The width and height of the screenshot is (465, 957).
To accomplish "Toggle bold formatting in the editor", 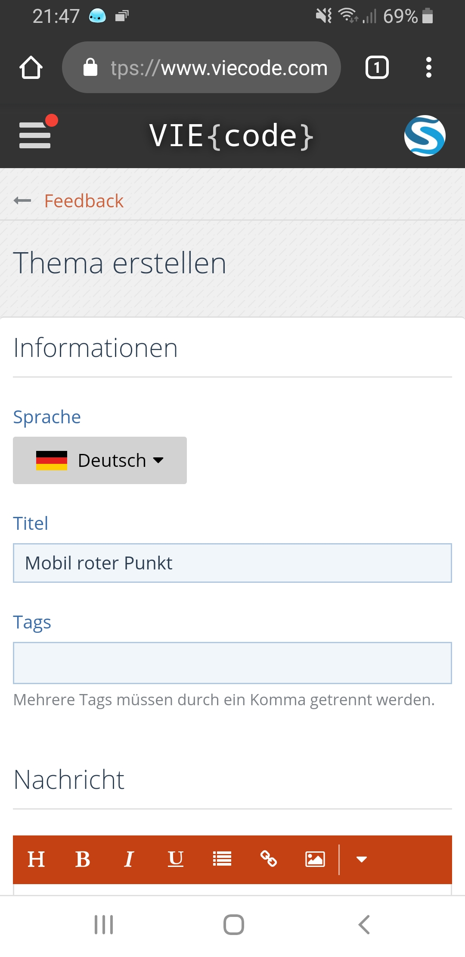I will tap(83, 860).
